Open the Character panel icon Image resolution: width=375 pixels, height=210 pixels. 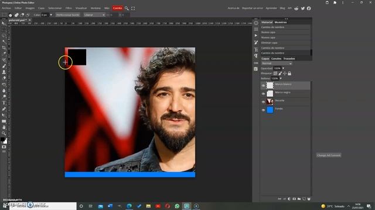[256, 49]
